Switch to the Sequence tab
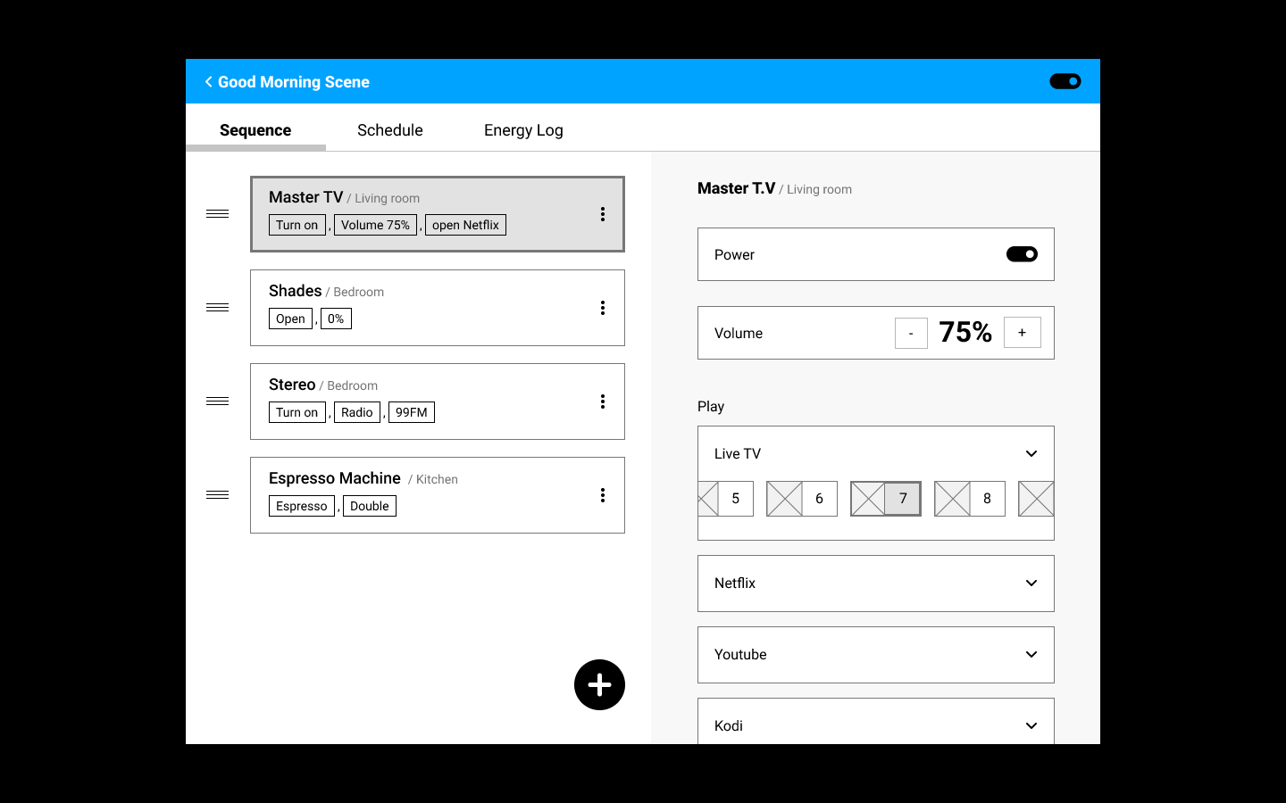 click(x=255, y=130)
